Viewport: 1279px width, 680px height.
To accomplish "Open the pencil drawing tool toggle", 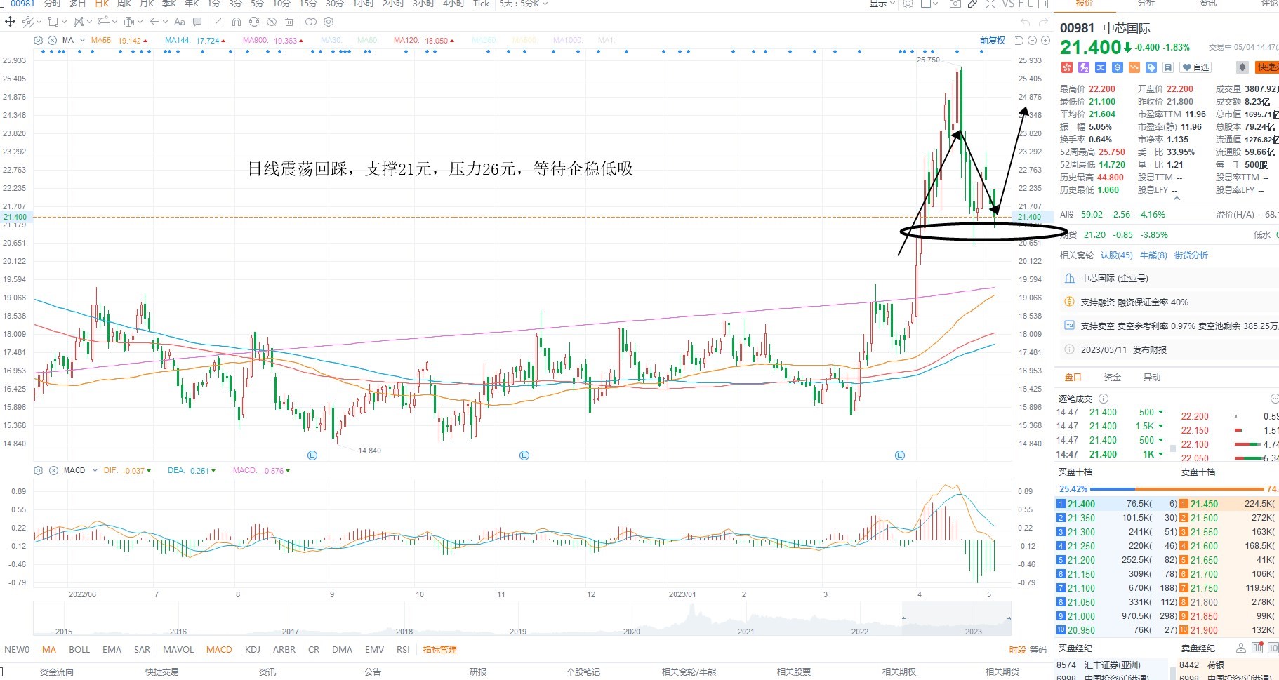I will click(972, 4).
